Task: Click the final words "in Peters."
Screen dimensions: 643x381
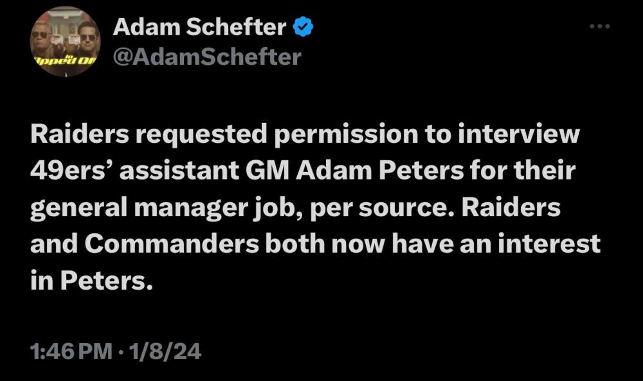Action: click(91, 281)
